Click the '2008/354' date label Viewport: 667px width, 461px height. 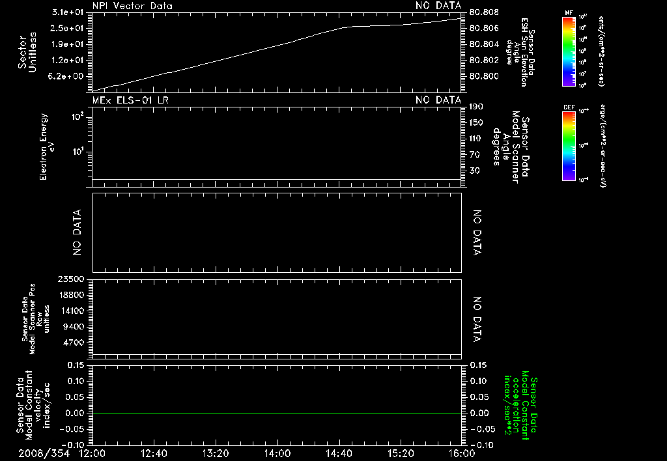click(x=44, y=454)
